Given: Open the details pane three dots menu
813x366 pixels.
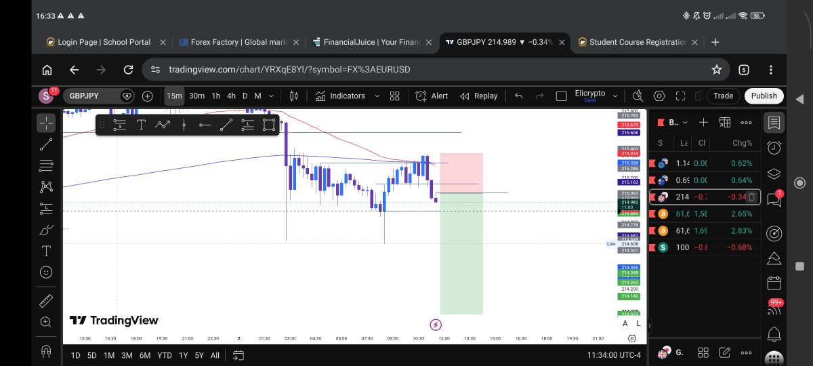Looking at the screenshot, I should (x=747, y=353).
